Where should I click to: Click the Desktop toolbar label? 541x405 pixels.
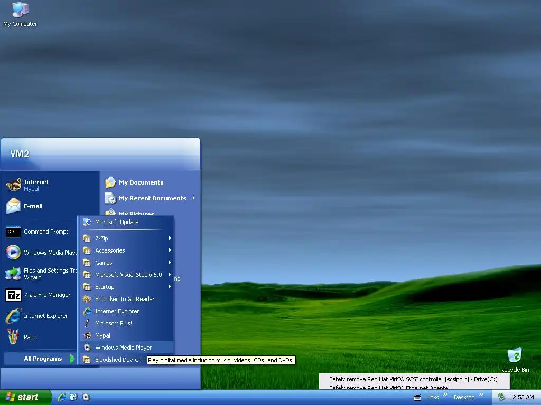click(x=464, y=397)
